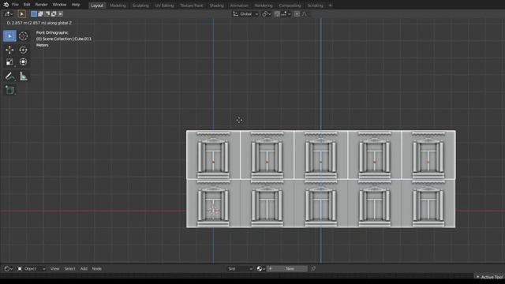Select the Add Cube tool
Image resolution: width=505 pixels, height=284 pixels.
pos(9,90)
